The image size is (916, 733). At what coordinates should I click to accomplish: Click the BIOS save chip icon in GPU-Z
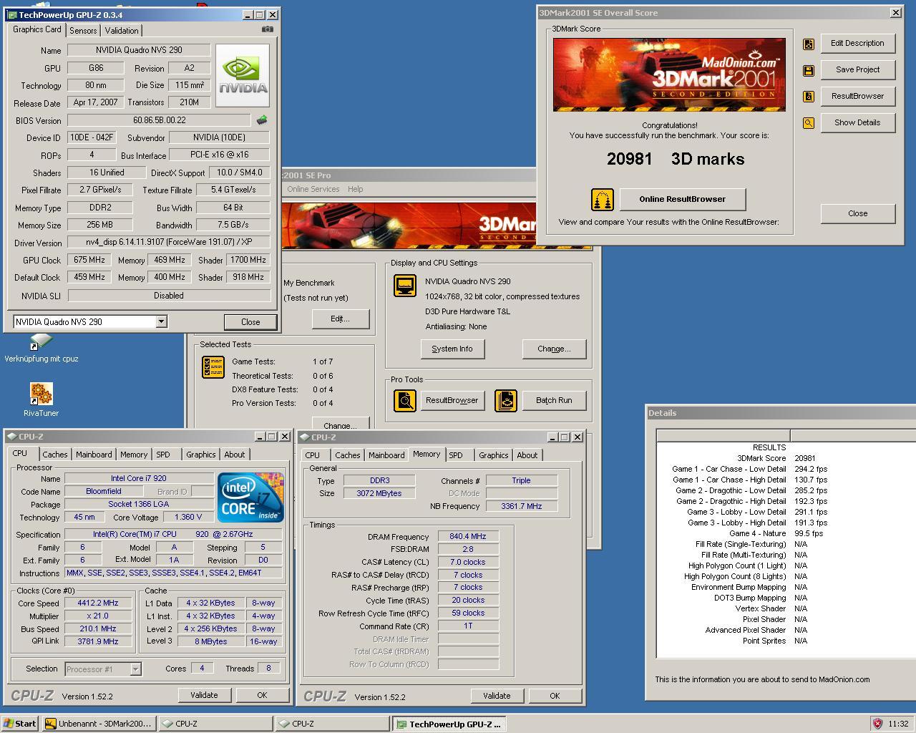(x=262, y=120)
